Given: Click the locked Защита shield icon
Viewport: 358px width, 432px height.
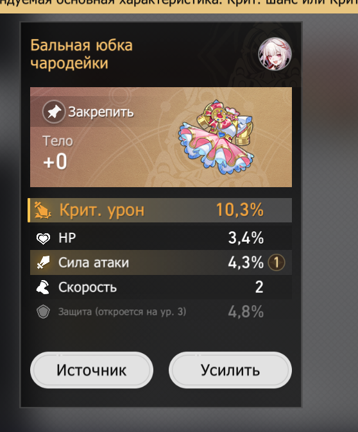Looking at the screenshot, I should point(43,312).
